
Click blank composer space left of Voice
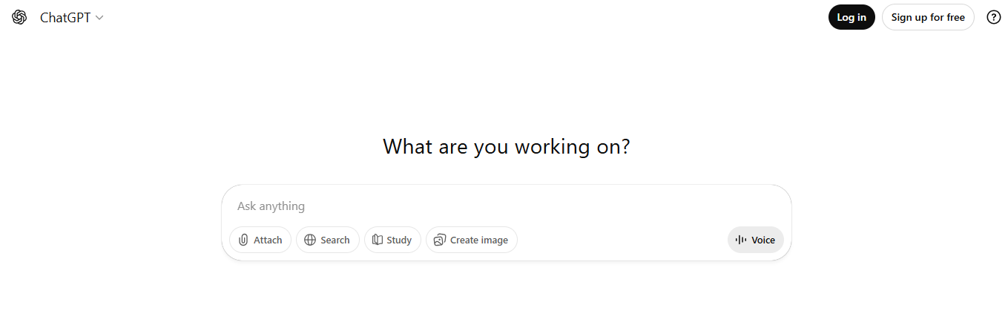(623, 240)
